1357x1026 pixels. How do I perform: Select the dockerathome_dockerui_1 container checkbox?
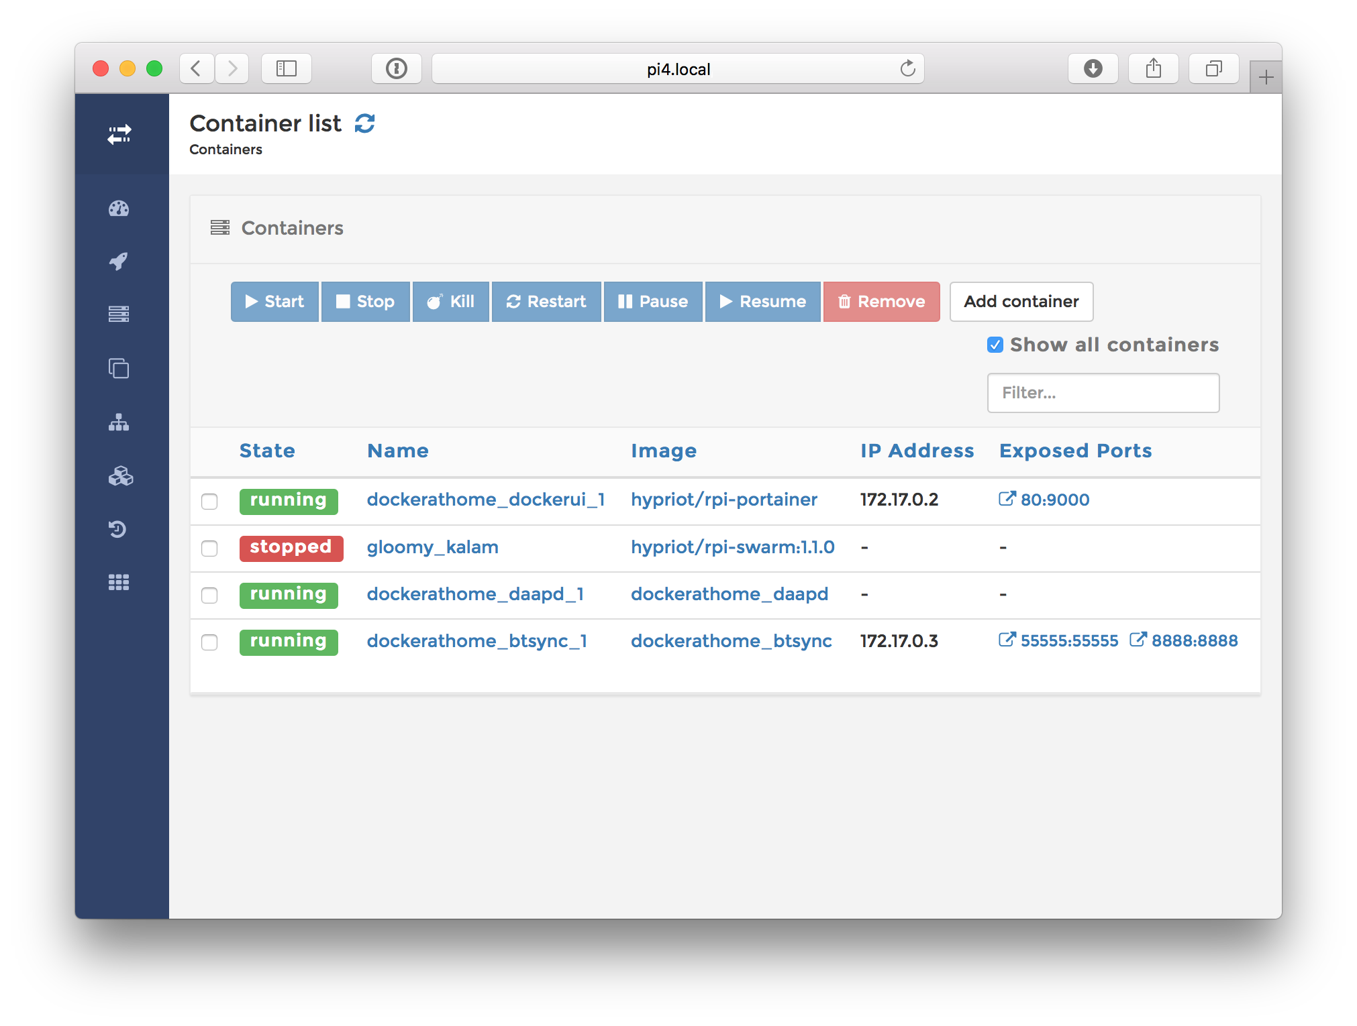pyautogui.click(x=209, y=502)
